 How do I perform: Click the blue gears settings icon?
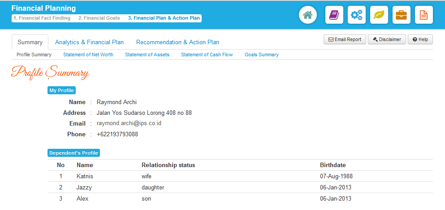[357, 15]
